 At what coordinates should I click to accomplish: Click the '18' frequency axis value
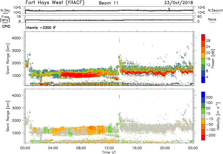pos(19,17)
